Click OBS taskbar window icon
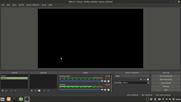This screenshot has width=181, height=102. coord(27,99)
